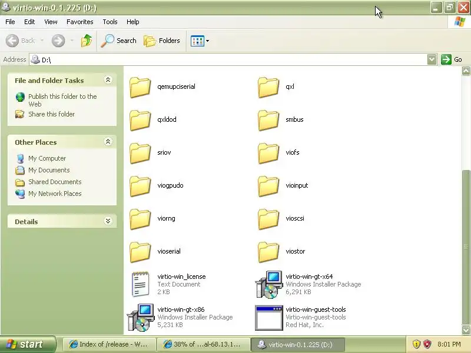Go to My Documents link
The width and height of the screenshot is (471, 353).
point(49,170)
